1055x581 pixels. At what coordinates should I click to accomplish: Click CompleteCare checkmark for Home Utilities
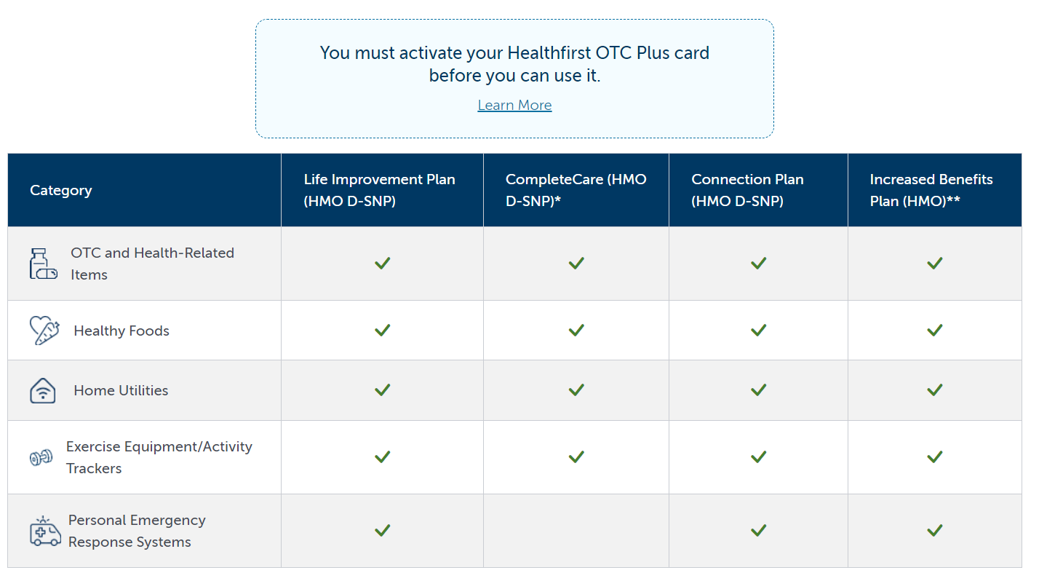[x=576, y=390]
